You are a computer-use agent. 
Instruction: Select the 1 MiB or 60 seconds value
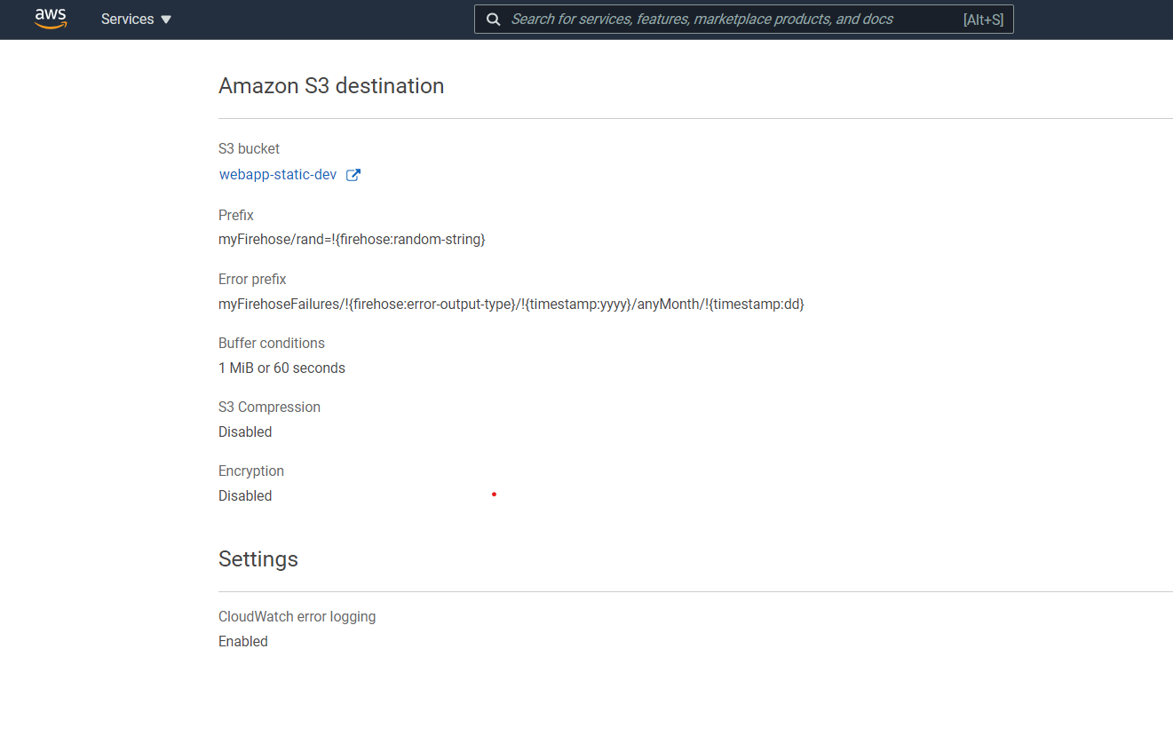pos(281,368)
